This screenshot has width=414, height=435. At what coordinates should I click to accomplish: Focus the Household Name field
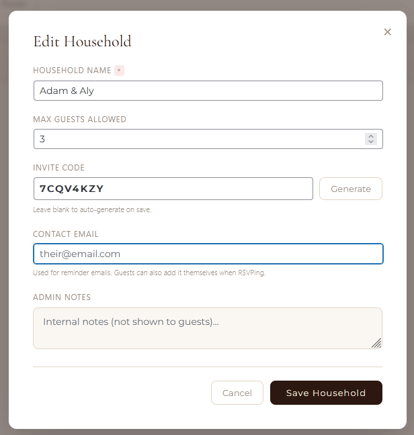(208, 91)
